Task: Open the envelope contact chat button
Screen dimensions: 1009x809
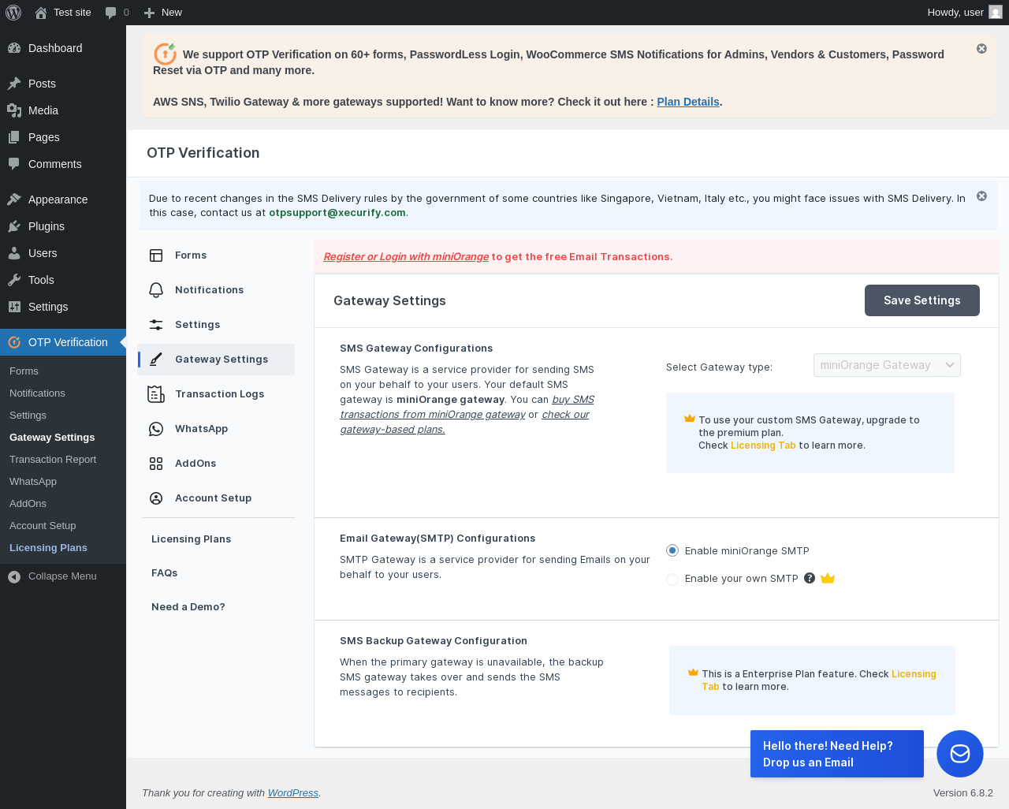Action: click(960, 754)
